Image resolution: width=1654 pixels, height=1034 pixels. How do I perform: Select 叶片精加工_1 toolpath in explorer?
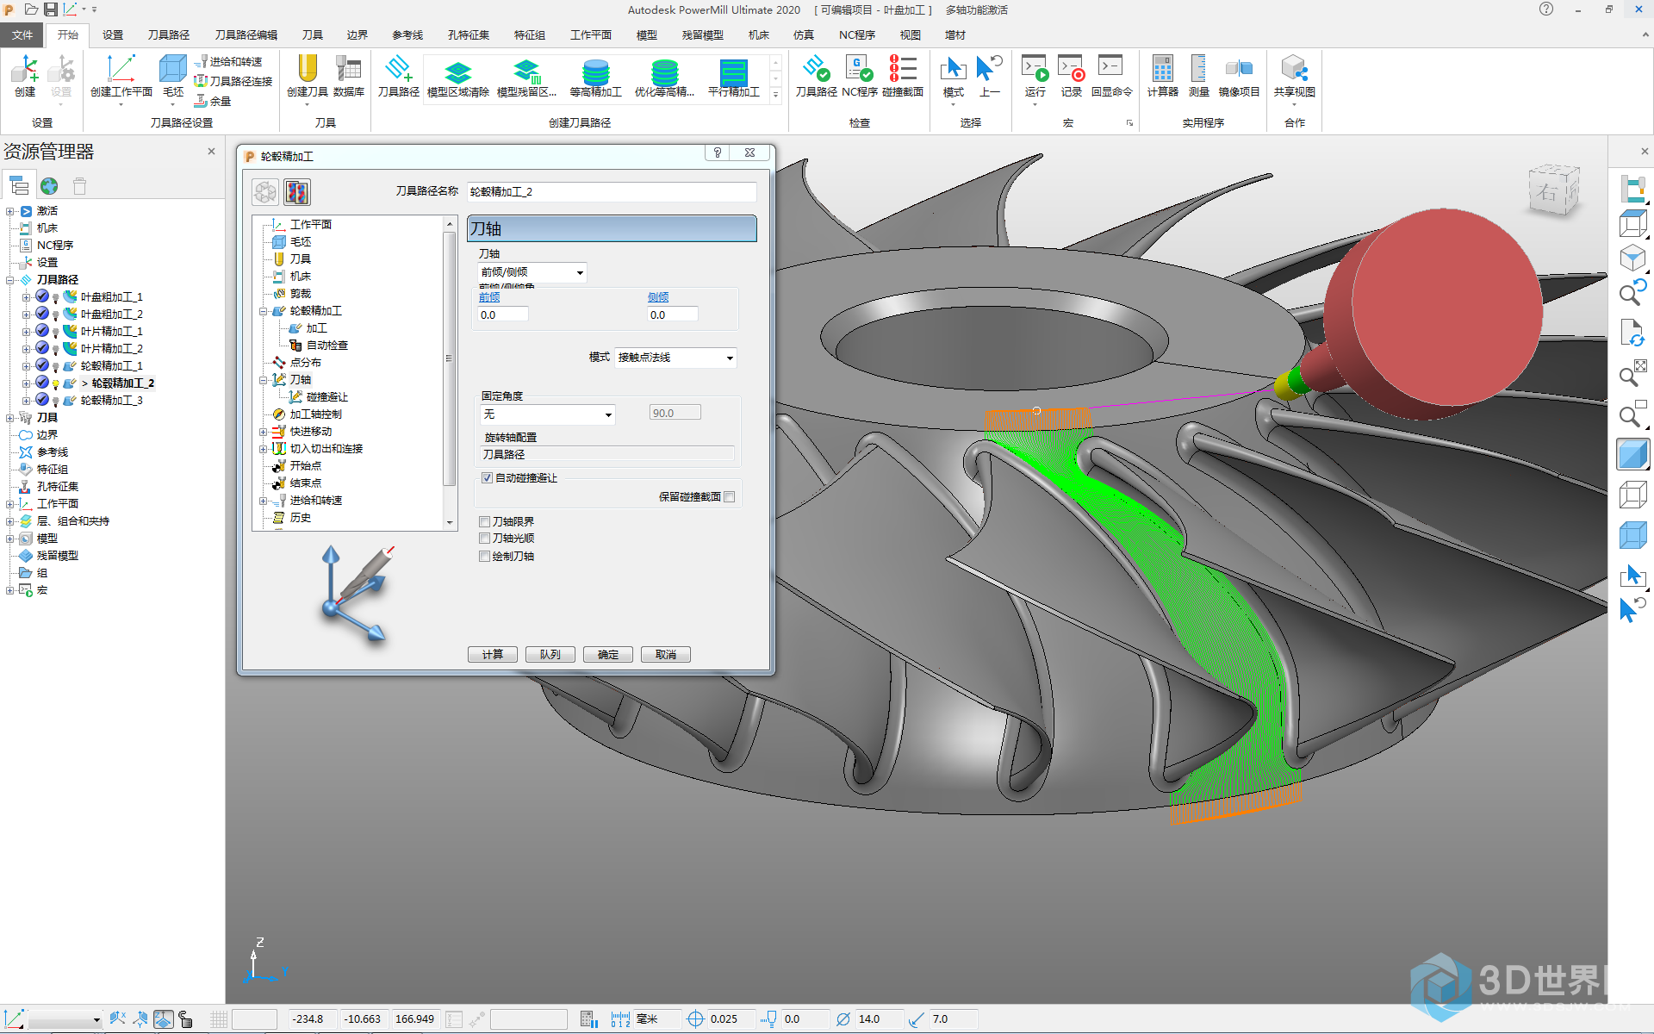[x=112, y=332]
